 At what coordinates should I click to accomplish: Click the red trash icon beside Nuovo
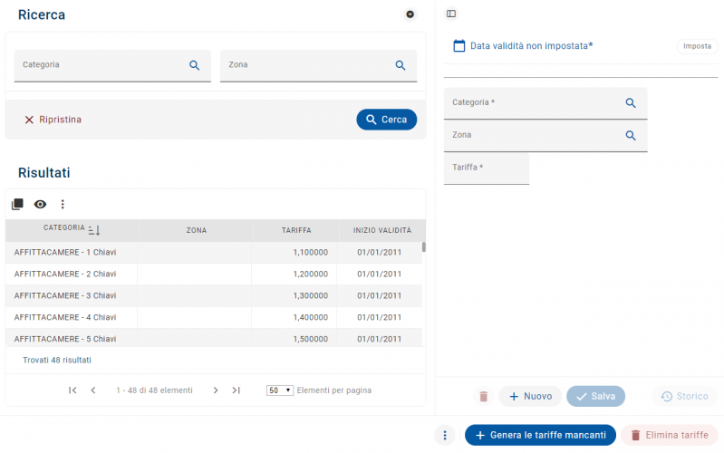[483, 396]
